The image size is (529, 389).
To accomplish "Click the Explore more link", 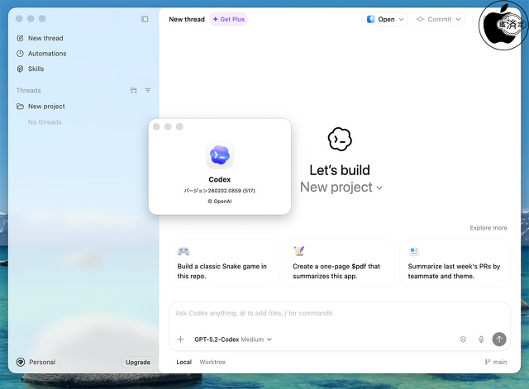I will pos(488,228).
